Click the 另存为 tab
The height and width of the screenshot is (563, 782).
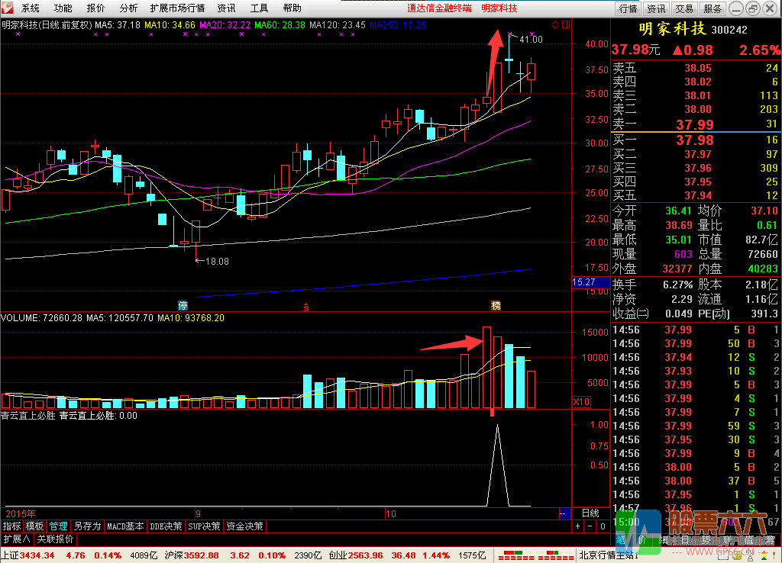click(87, 526)
